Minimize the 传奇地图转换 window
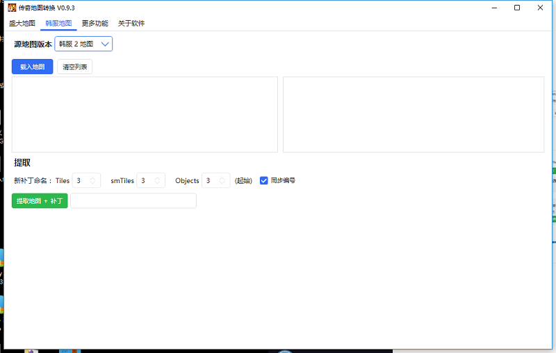 [x=494, y=8]
